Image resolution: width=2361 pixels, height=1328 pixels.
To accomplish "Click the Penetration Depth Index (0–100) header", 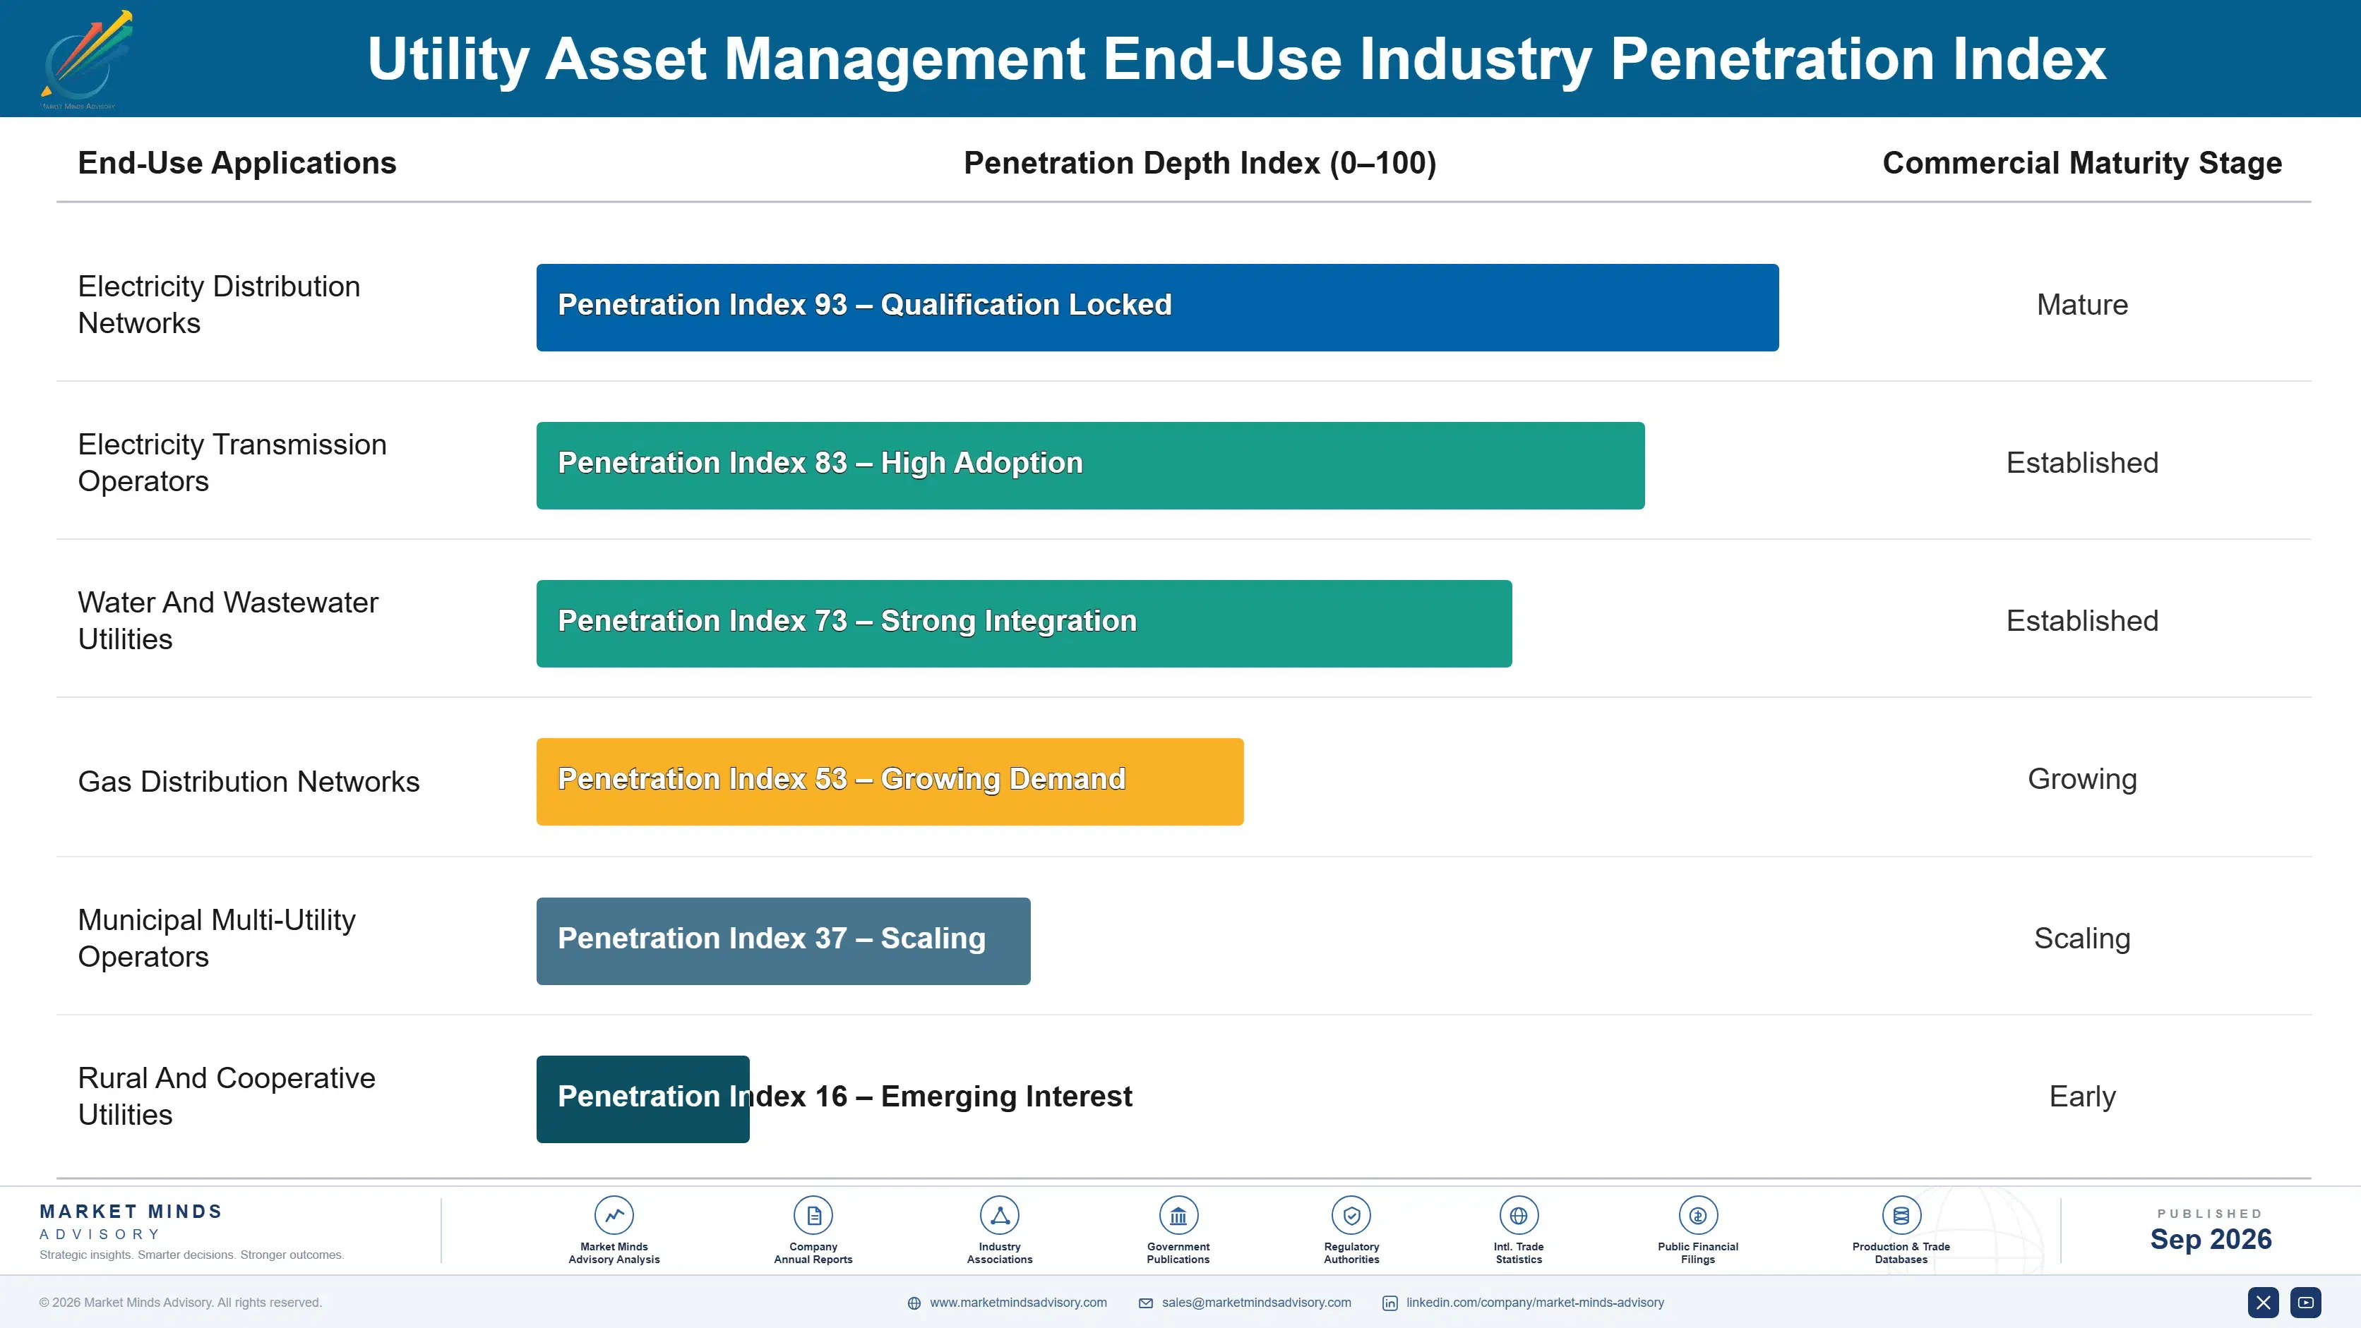I will [x=1200, y=163].
